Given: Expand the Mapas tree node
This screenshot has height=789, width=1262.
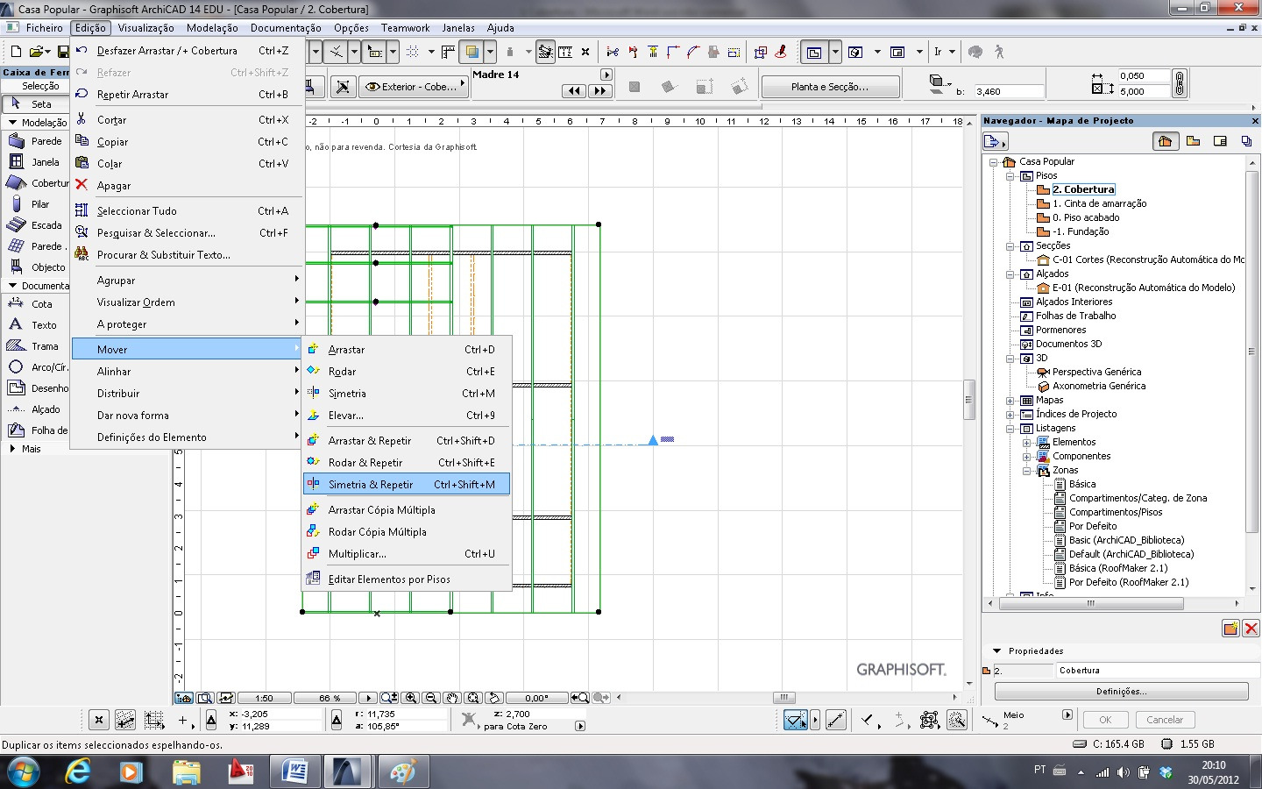Looking at the screenshot, I should click(x=1010, y=400).
